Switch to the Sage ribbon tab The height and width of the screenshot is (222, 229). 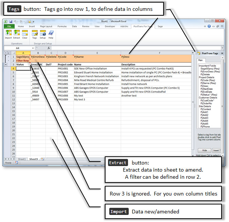[x=160, y=26]
